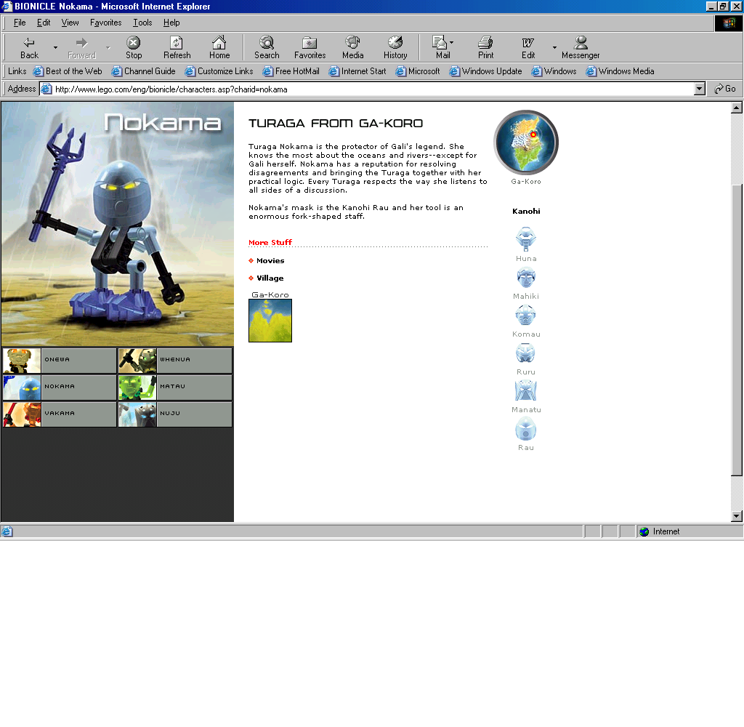The width and height of the screenshot is (744, 727).
Task: Select the Vakama character button
Action: [x=60, y=414]
